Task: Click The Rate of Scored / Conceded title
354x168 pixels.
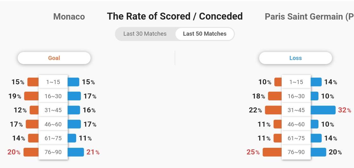Action: point(175,16)
